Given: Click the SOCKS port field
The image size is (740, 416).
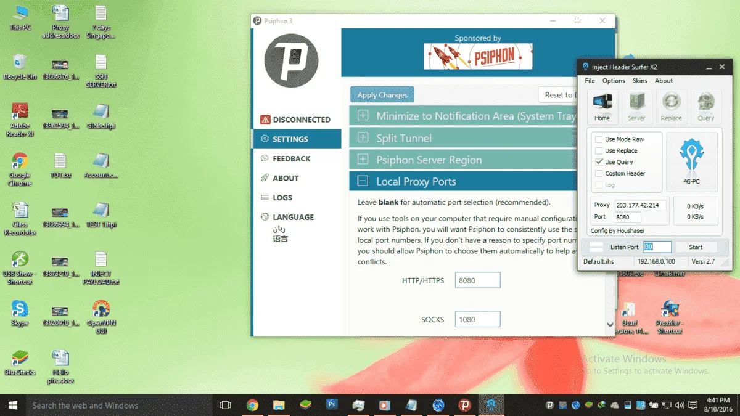Looking at the screenshot, I should tap(478, 319).
